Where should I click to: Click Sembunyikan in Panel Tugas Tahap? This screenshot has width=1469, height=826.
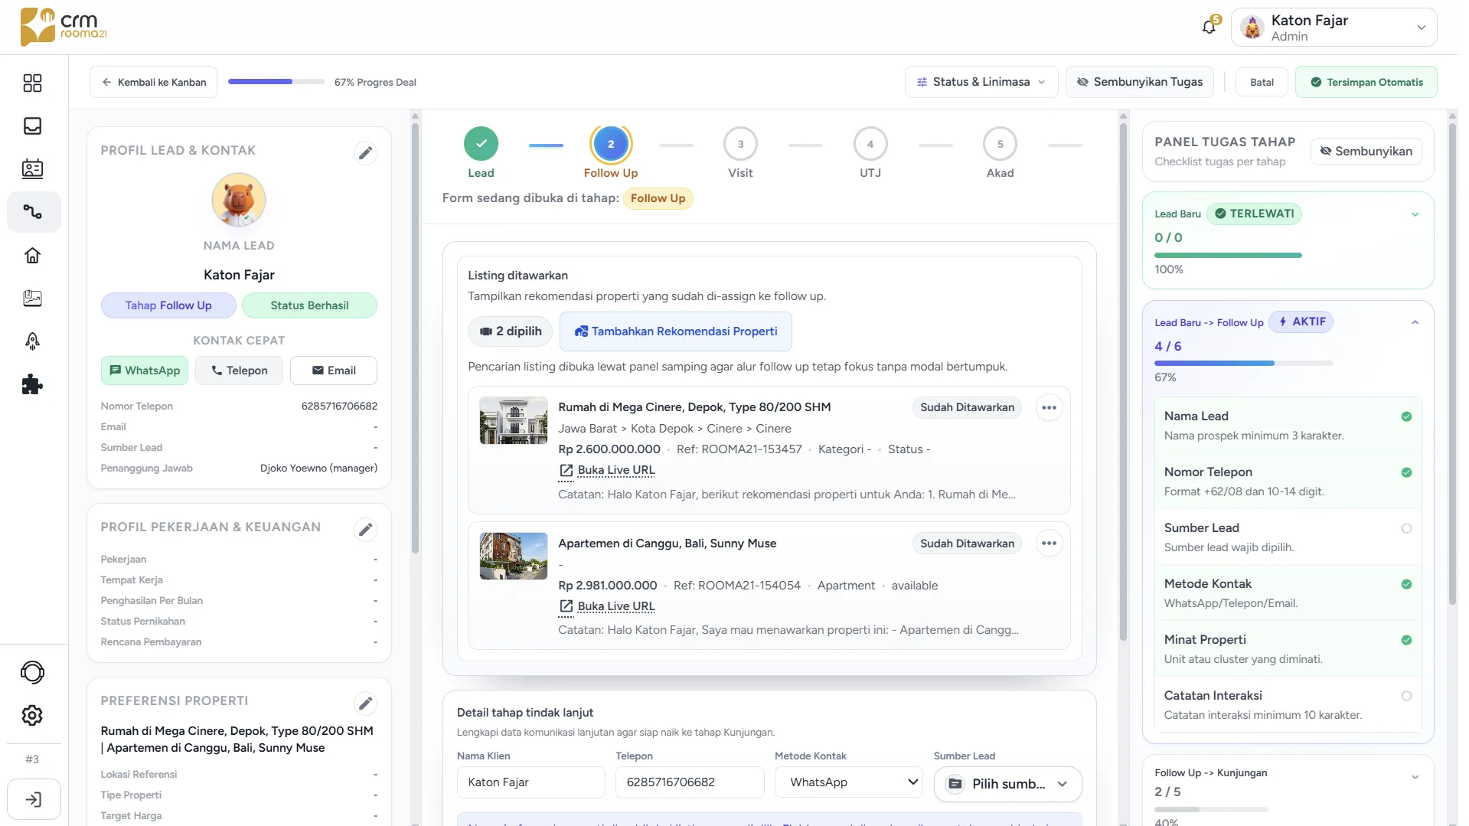coord(1366,151)
